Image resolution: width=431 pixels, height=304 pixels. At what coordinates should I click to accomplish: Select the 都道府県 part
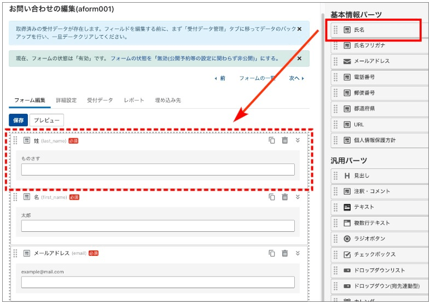380,109
